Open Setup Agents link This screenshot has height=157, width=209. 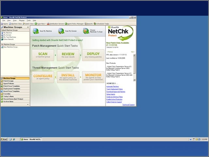tap(111, 94)
